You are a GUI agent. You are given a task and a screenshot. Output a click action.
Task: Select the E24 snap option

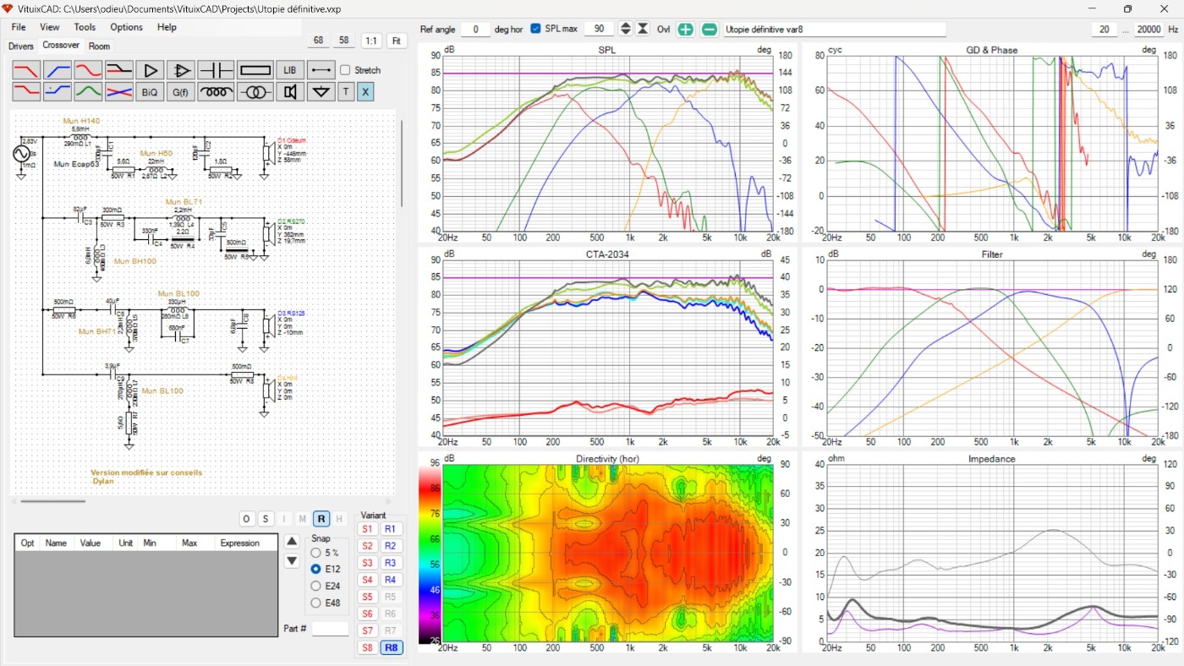pos(315,586)
